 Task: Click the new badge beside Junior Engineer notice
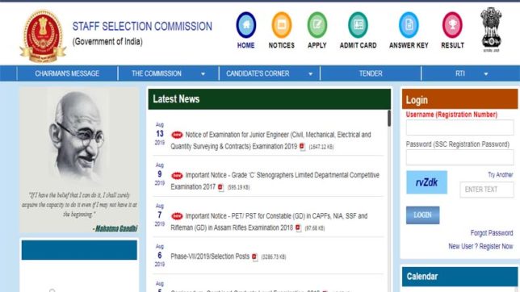coord(177,135)
